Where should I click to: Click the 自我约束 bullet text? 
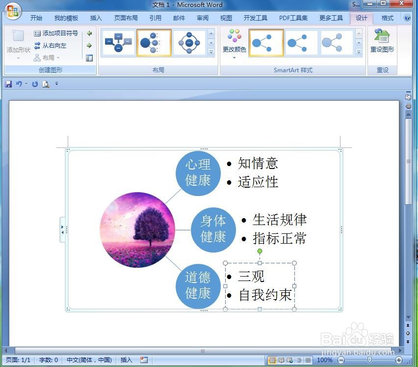point(265,295)
